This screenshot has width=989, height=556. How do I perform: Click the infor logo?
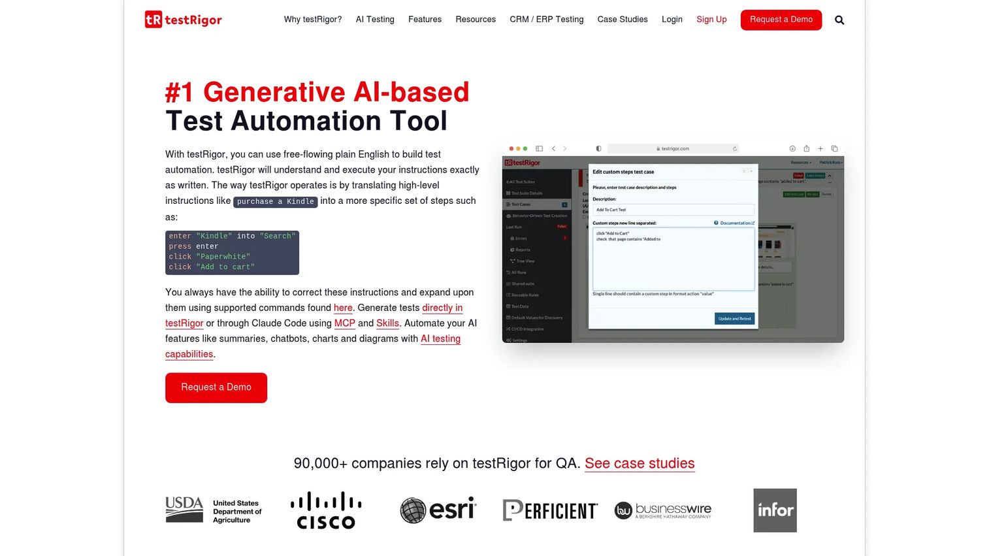point(775,510)
